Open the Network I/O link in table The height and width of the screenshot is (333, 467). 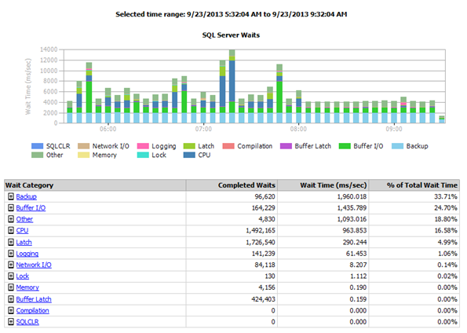click(x=34, y=265)
